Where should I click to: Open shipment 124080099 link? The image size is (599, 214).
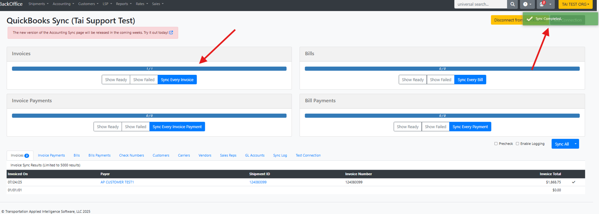tap(258, 182)
